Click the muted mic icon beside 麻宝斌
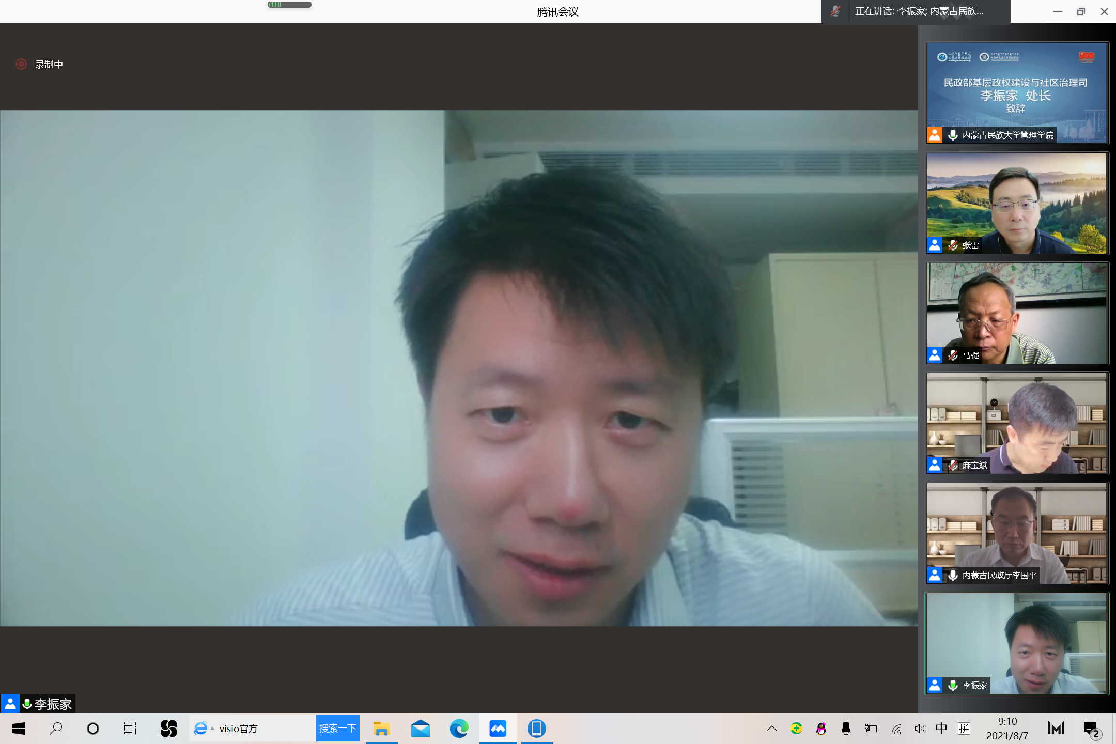The image size is (1116, 744). click(953, 465)
